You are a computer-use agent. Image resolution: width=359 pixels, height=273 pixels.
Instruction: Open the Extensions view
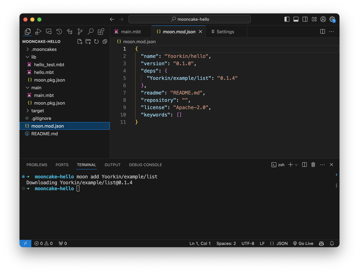101,31
